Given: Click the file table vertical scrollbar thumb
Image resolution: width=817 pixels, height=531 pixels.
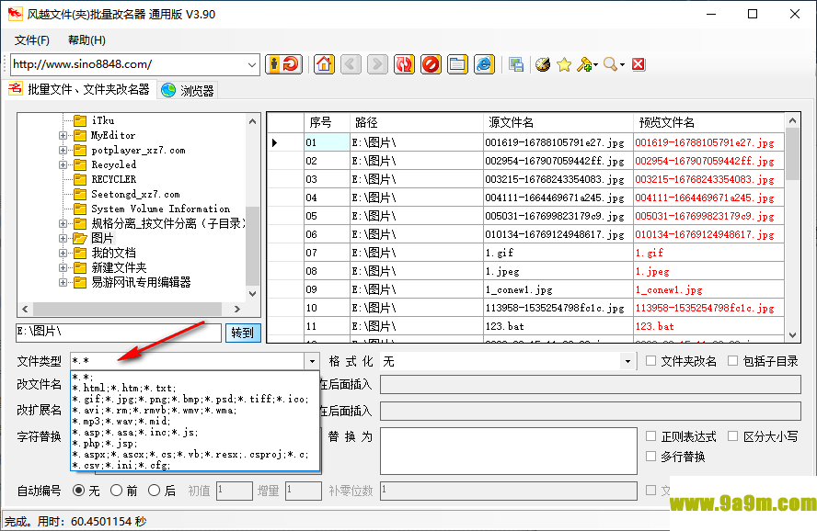Looking at the screenshot, I should [792, 154].
